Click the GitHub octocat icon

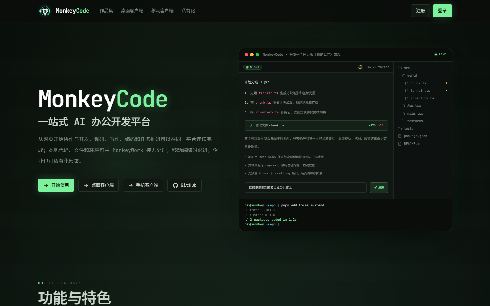(x=175, y=185)
